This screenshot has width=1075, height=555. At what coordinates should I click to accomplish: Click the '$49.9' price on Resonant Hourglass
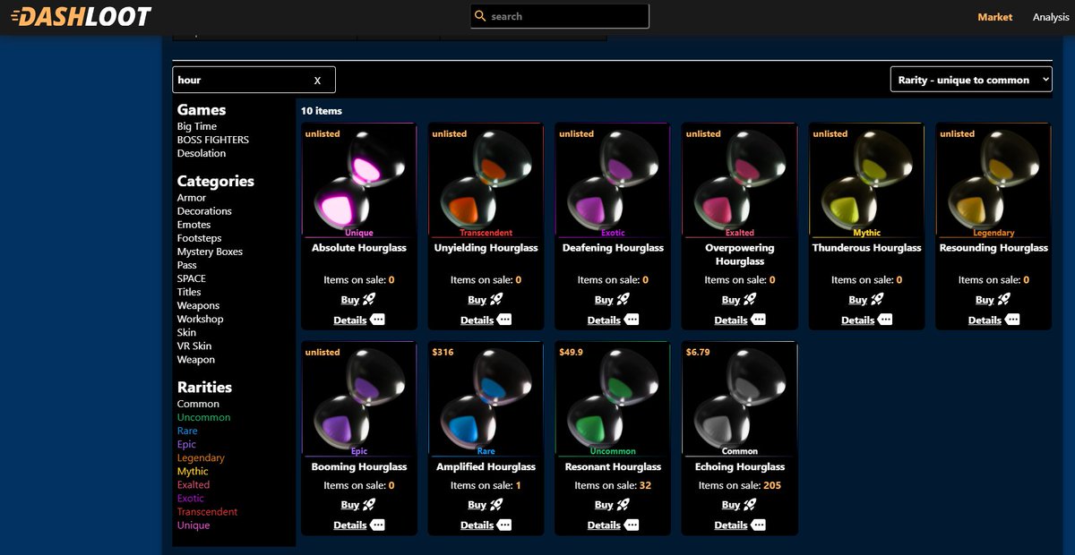[x=571, y=352]
